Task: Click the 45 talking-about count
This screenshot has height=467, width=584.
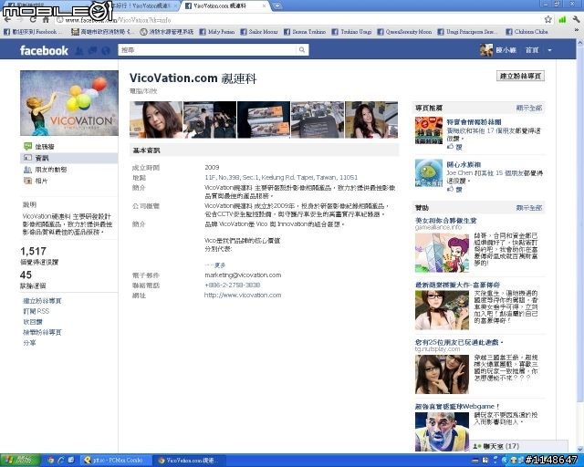Action: [x=26, y=275]
